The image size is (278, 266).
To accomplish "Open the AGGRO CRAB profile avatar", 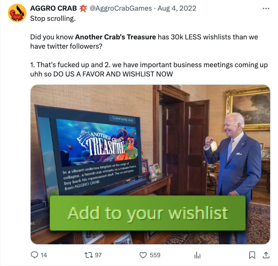I will pyautogui.click(x=17, y=13).
